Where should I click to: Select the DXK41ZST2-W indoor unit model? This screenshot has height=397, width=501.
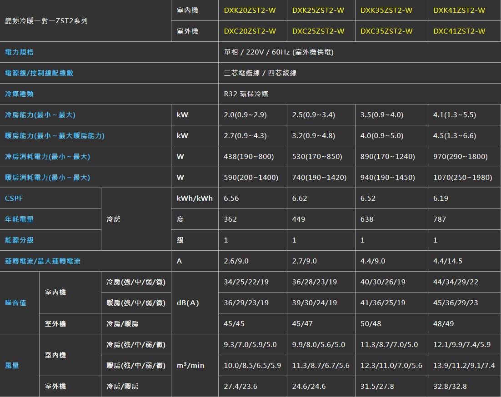pos(459,10)
